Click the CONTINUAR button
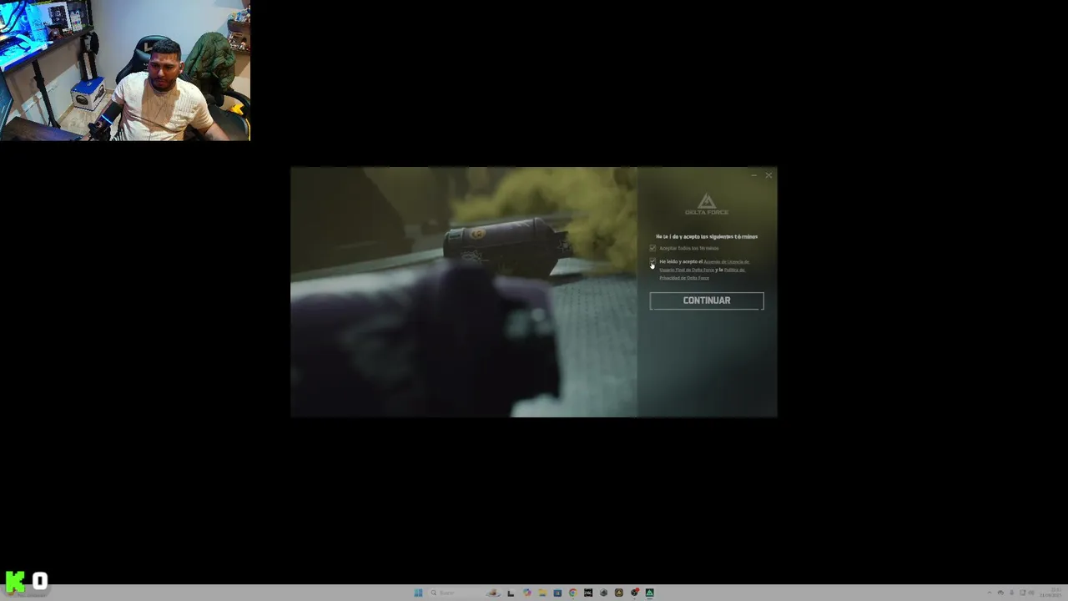 click(707, 300)
